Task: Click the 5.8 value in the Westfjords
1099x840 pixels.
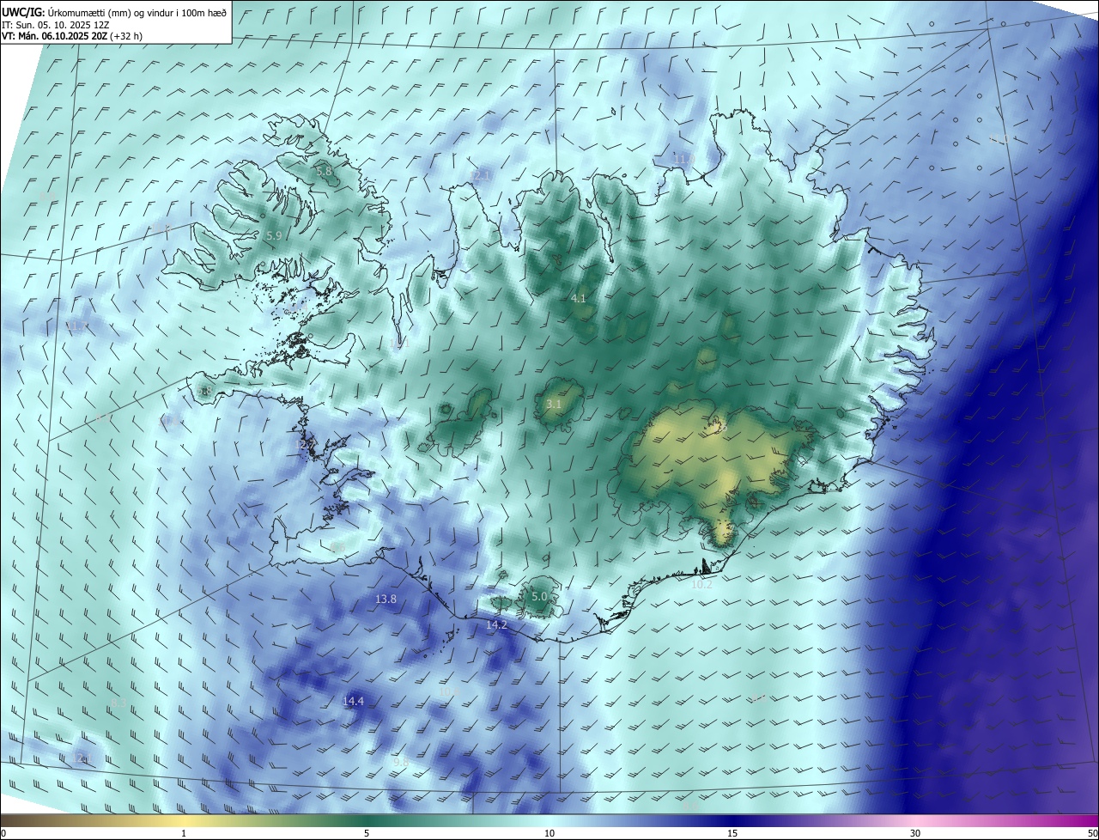Action: 325,172
